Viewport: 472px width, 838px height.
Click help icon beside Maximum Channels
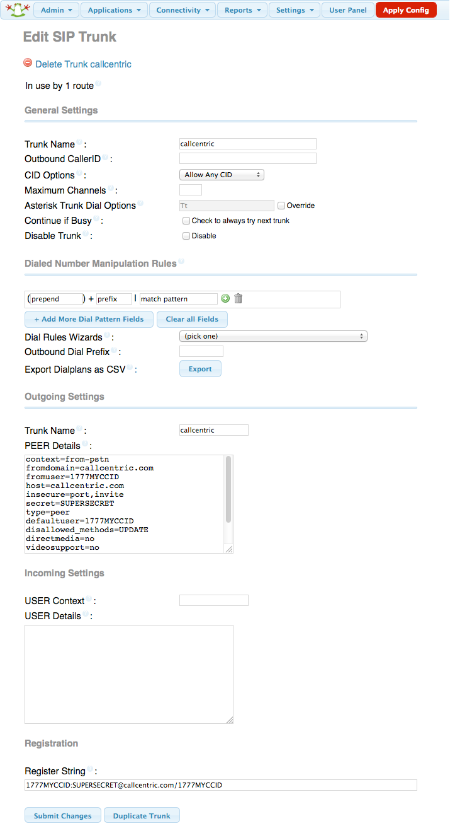tap(111, 189)
